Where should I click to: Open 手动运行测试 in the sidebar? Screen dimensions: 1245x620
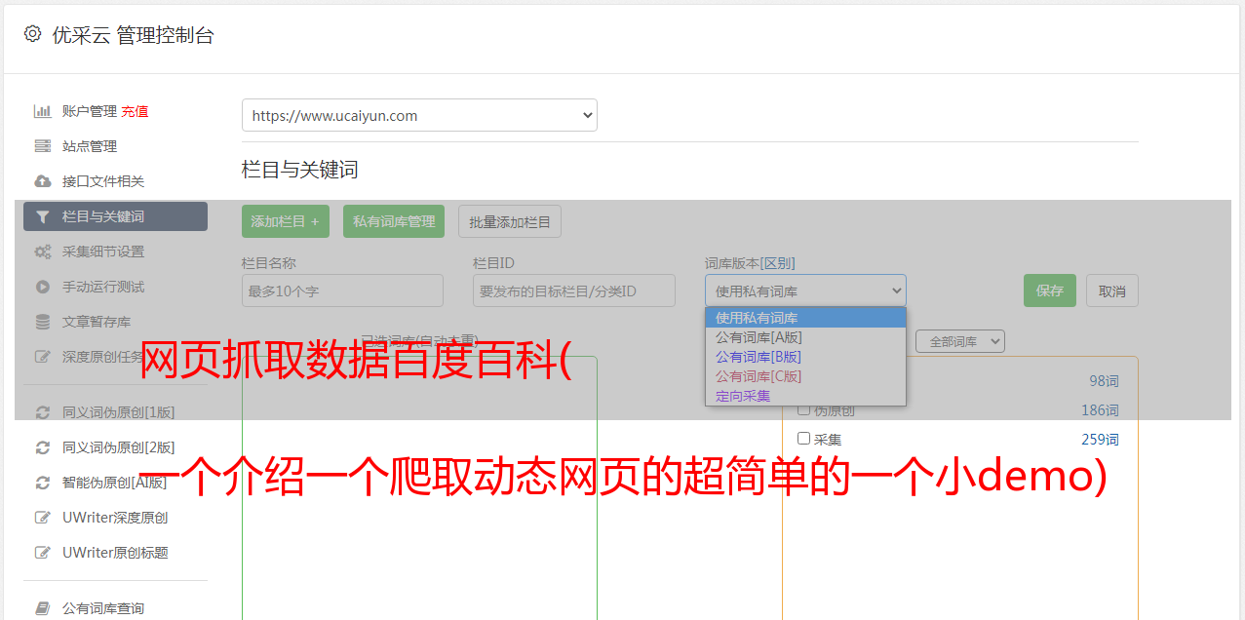click(103, 287)
